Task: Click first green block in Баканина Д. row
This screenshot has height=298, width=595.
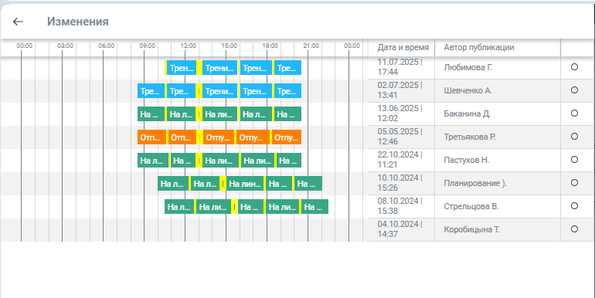Action: (x=151, y=114)
